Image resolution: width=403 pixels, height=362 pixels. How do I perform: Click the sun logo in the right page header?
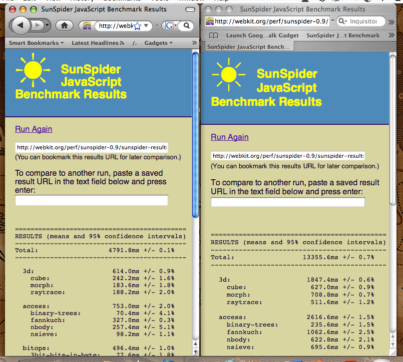click(x=229, y=74)
